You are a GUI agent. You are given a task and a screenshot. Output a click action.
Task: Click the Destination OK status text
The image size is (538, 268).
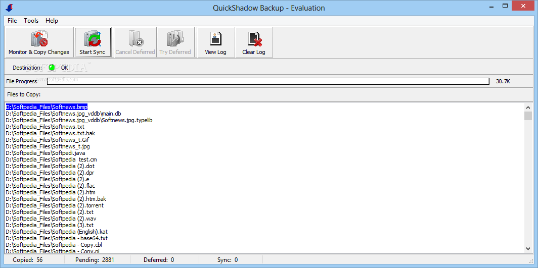tap(65, 68)
